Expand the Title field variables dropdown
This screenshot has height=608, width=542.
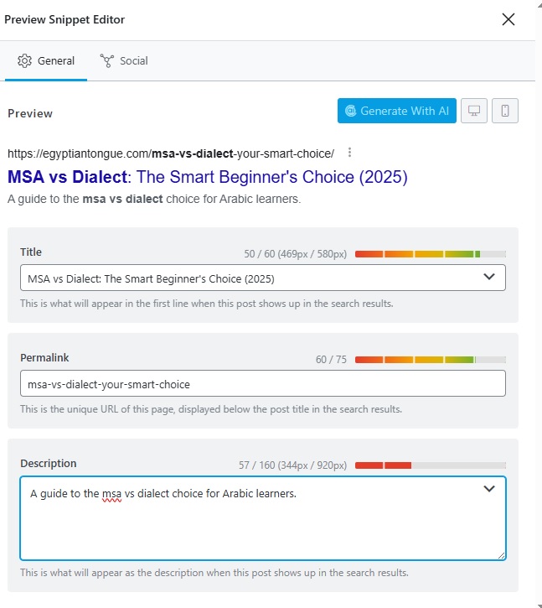489,277
